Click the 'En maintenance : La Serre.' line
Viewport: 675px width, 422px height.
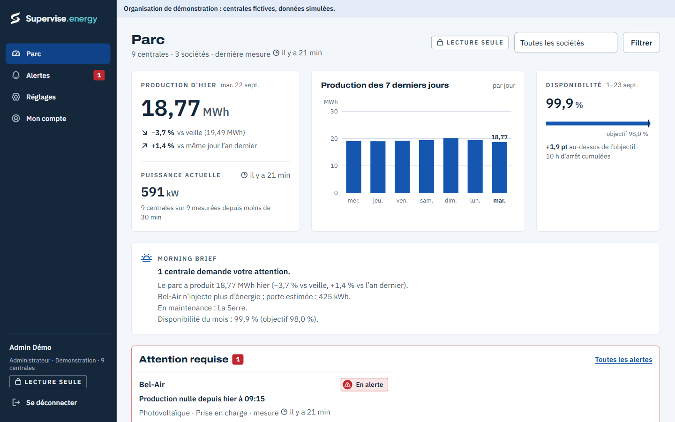[x=202, y=308]
